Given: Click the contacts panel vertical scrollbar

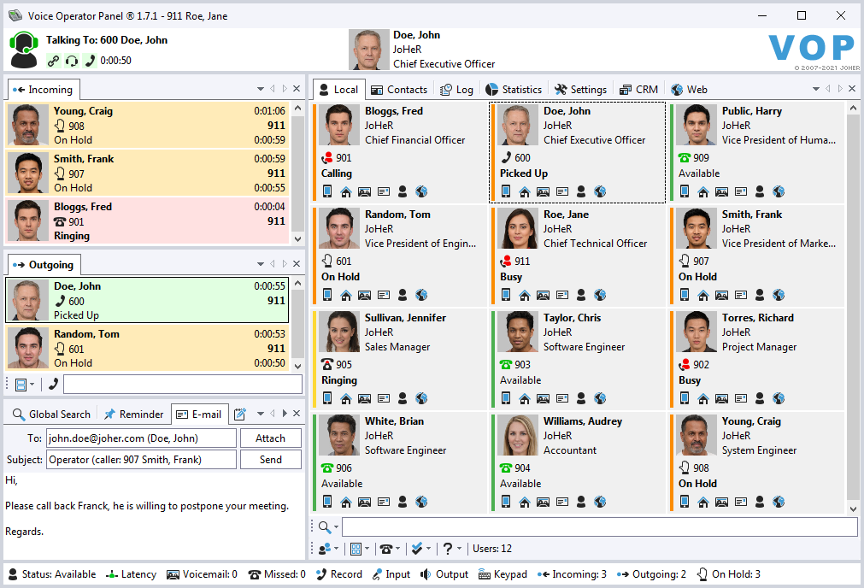Looking at the screenshot, I should coord(853,308).
